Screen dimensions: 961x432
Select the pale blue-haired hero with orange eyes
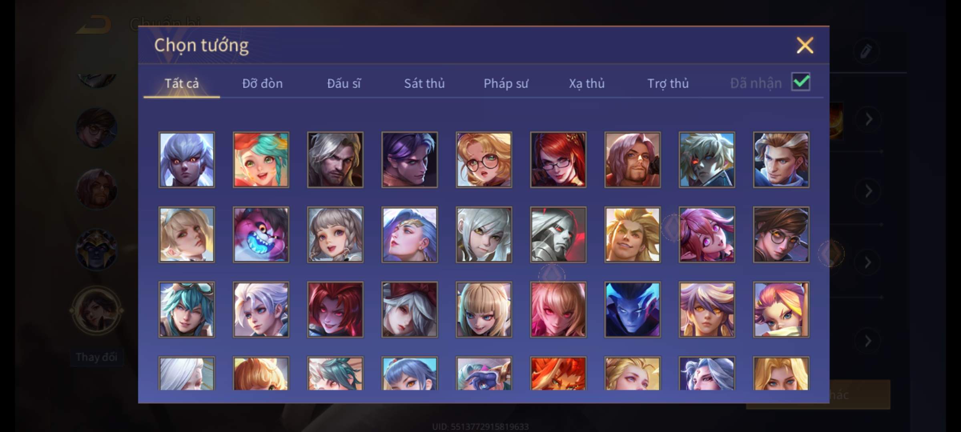187,160
